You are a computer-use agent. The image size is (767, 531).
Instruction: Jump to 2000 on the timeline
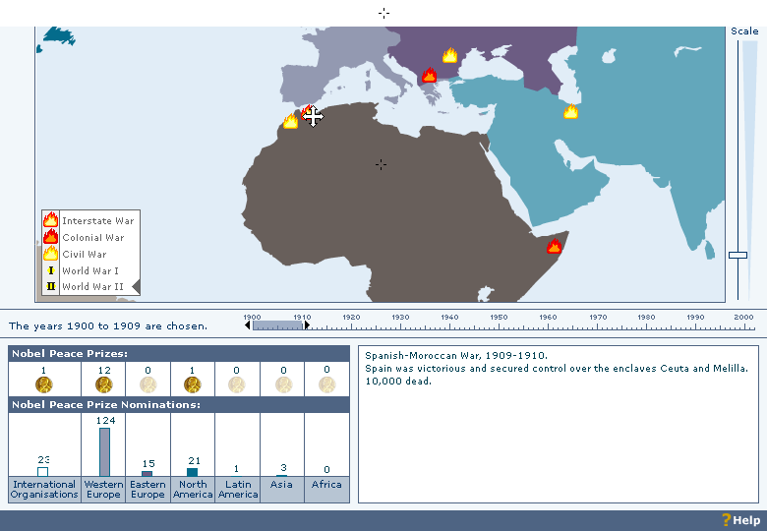point(743,318)
